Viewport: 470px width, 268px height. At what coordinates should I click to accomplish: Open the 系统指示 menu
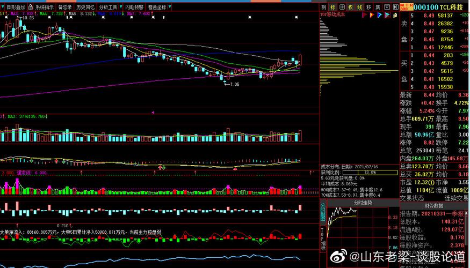coord(45,7)
